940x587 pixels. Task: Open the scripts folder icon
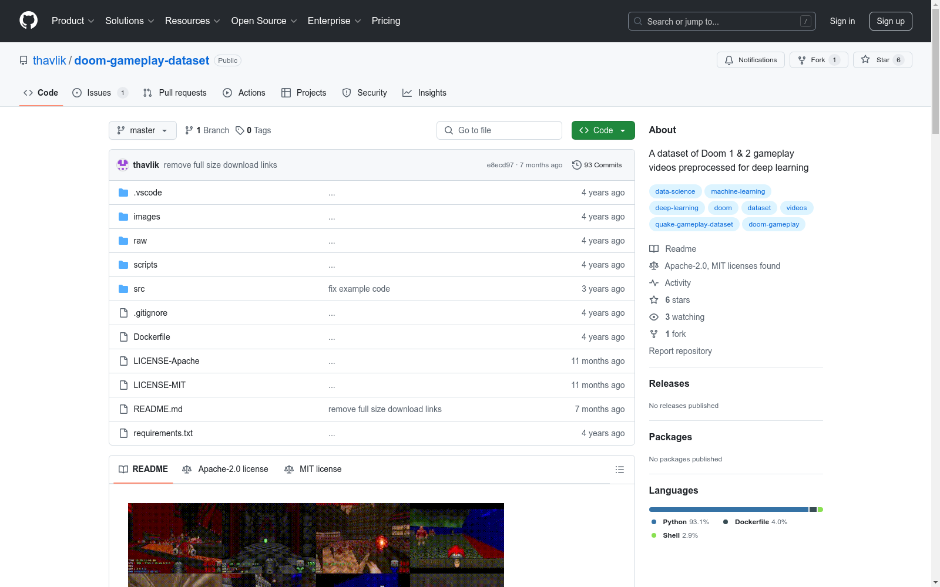[x=123, y=265]
